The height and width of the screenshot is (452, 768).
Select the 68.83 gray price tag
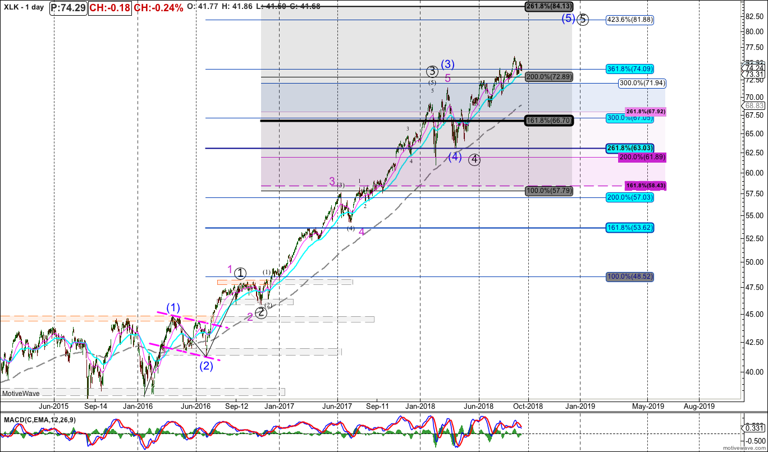(x=752, y=105)
